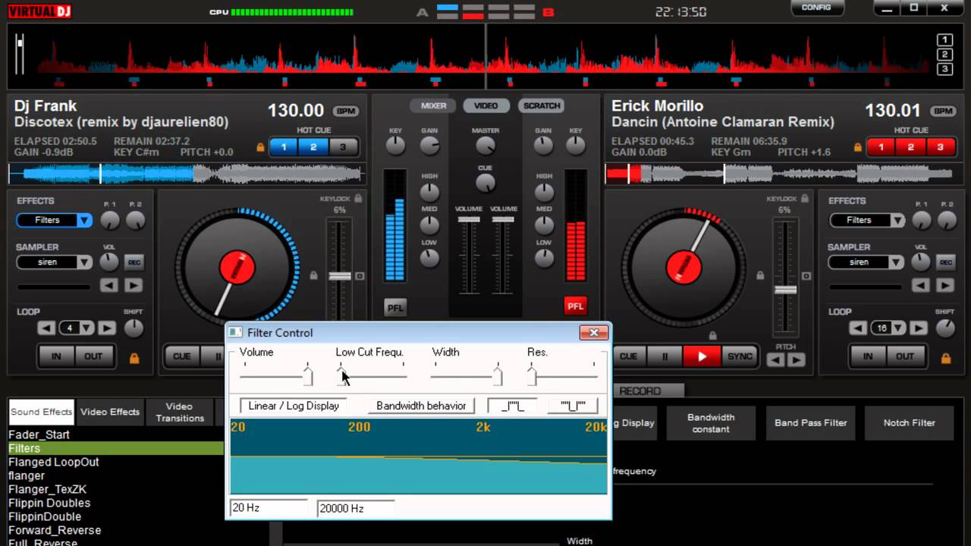Trigger left deck hot cue 2
This screenshot has width=971, height=546.
click(313, 147)
